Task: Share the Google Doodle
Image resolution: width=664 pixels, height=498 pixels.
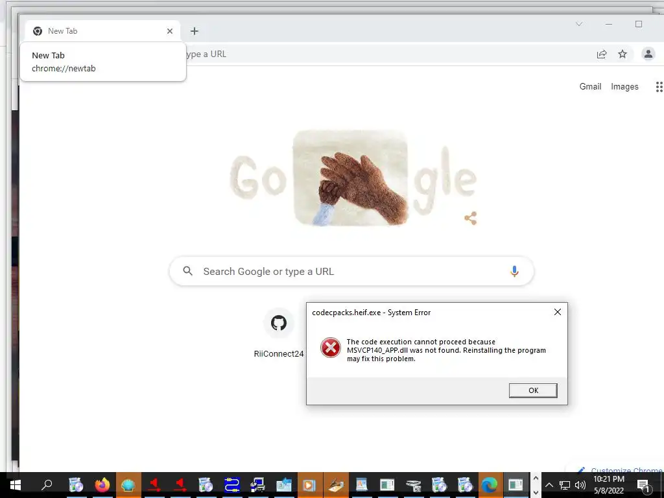Action: [x=471, y=218]
